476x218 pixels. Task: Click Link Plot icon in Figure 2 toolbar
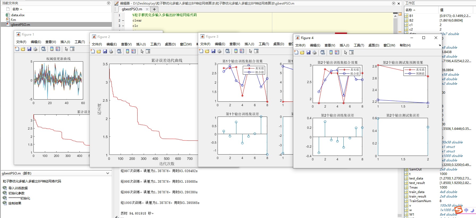click(119, 51)
